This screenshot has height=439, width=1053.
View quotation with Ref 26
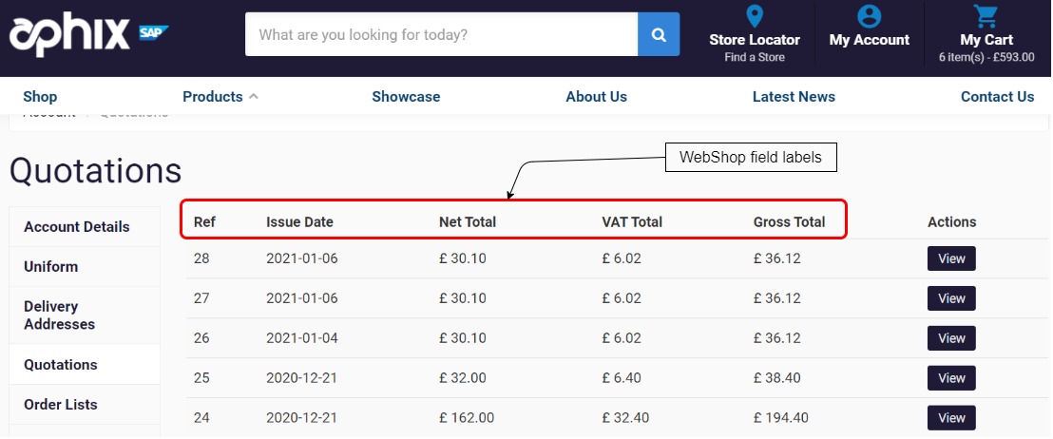point(951,338)
